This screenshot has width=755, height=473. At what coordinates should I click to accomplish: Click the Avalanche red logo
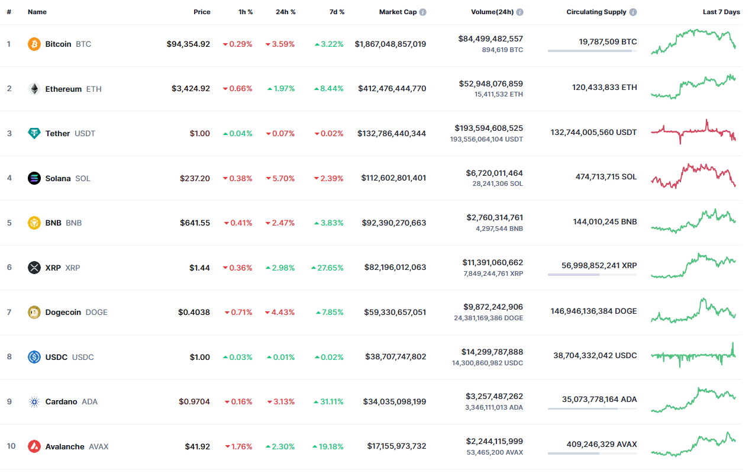(34, 446)
